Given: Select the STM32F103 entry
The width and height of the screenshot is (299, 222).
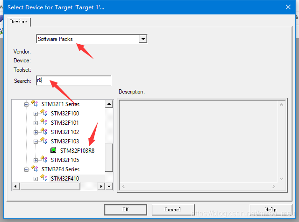Looking at the screenshot, I should [x=65, y=141].
